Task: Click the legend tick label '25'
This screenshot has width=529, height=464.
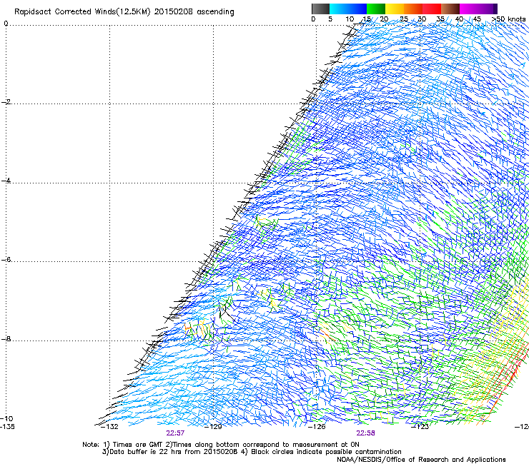Action: coord(404,19)
